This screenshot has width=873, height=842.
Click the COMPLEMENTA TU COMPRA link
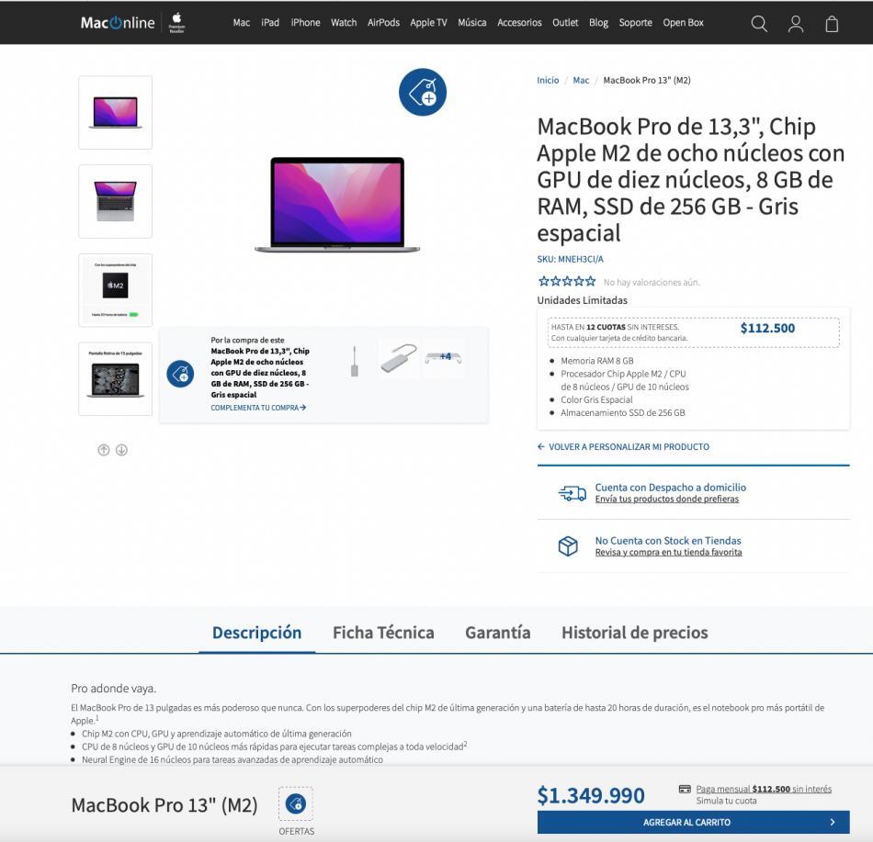click(x=258, y=408)
